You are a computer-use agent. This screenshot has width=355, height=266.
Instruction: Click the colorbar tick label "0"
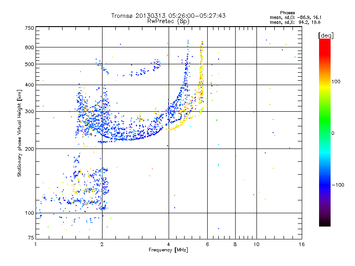point(333,133)
